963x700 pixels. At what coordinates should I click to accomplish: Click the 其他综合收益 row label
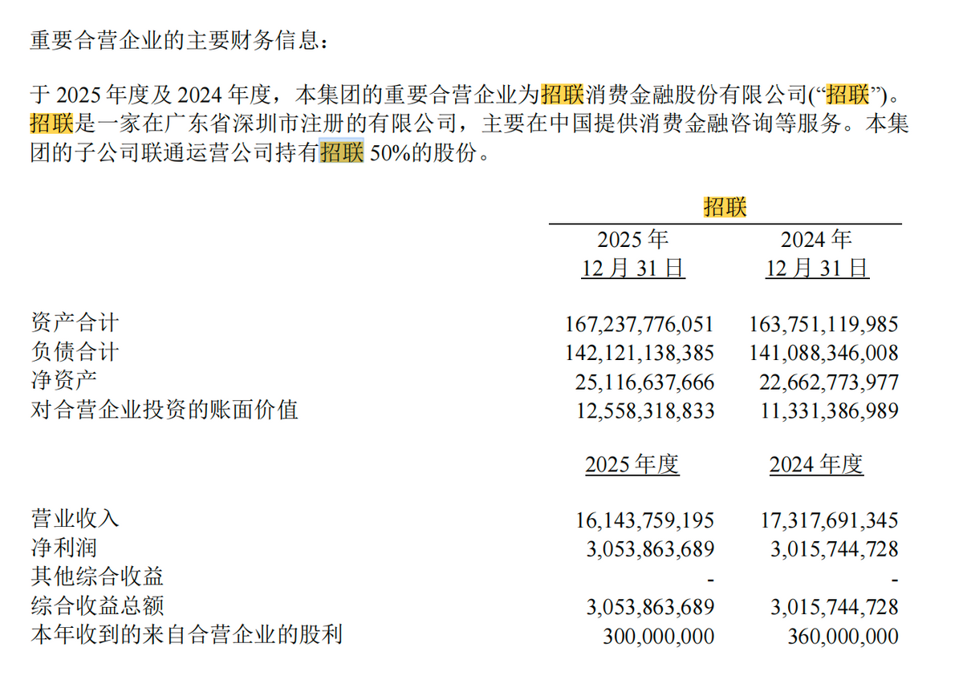click(97, 576)
